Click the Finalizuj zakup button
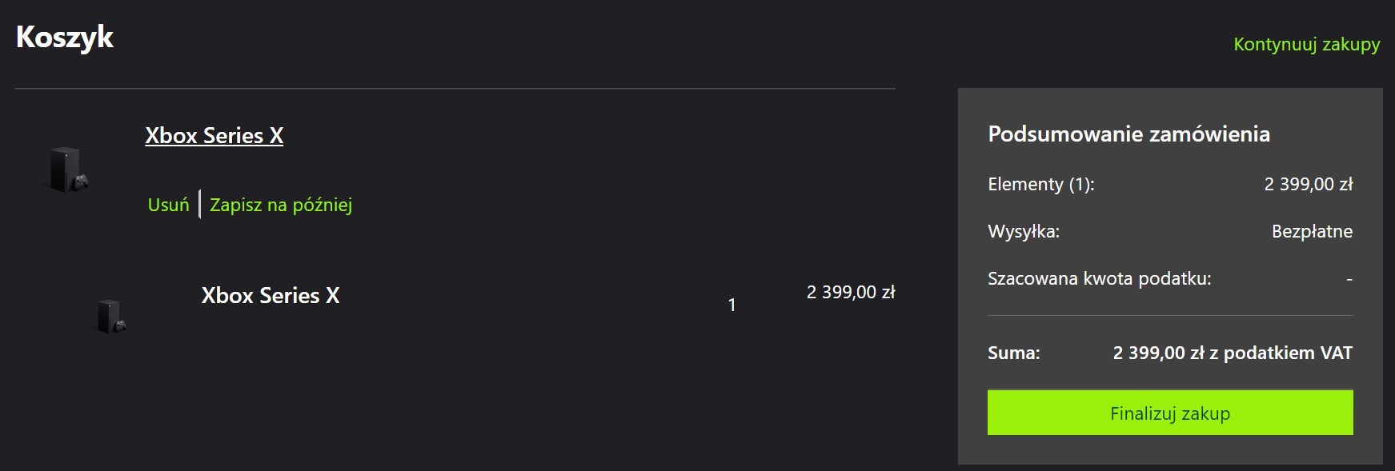The height and width of the screenshot is (471, 1395). pos(1170,413)
